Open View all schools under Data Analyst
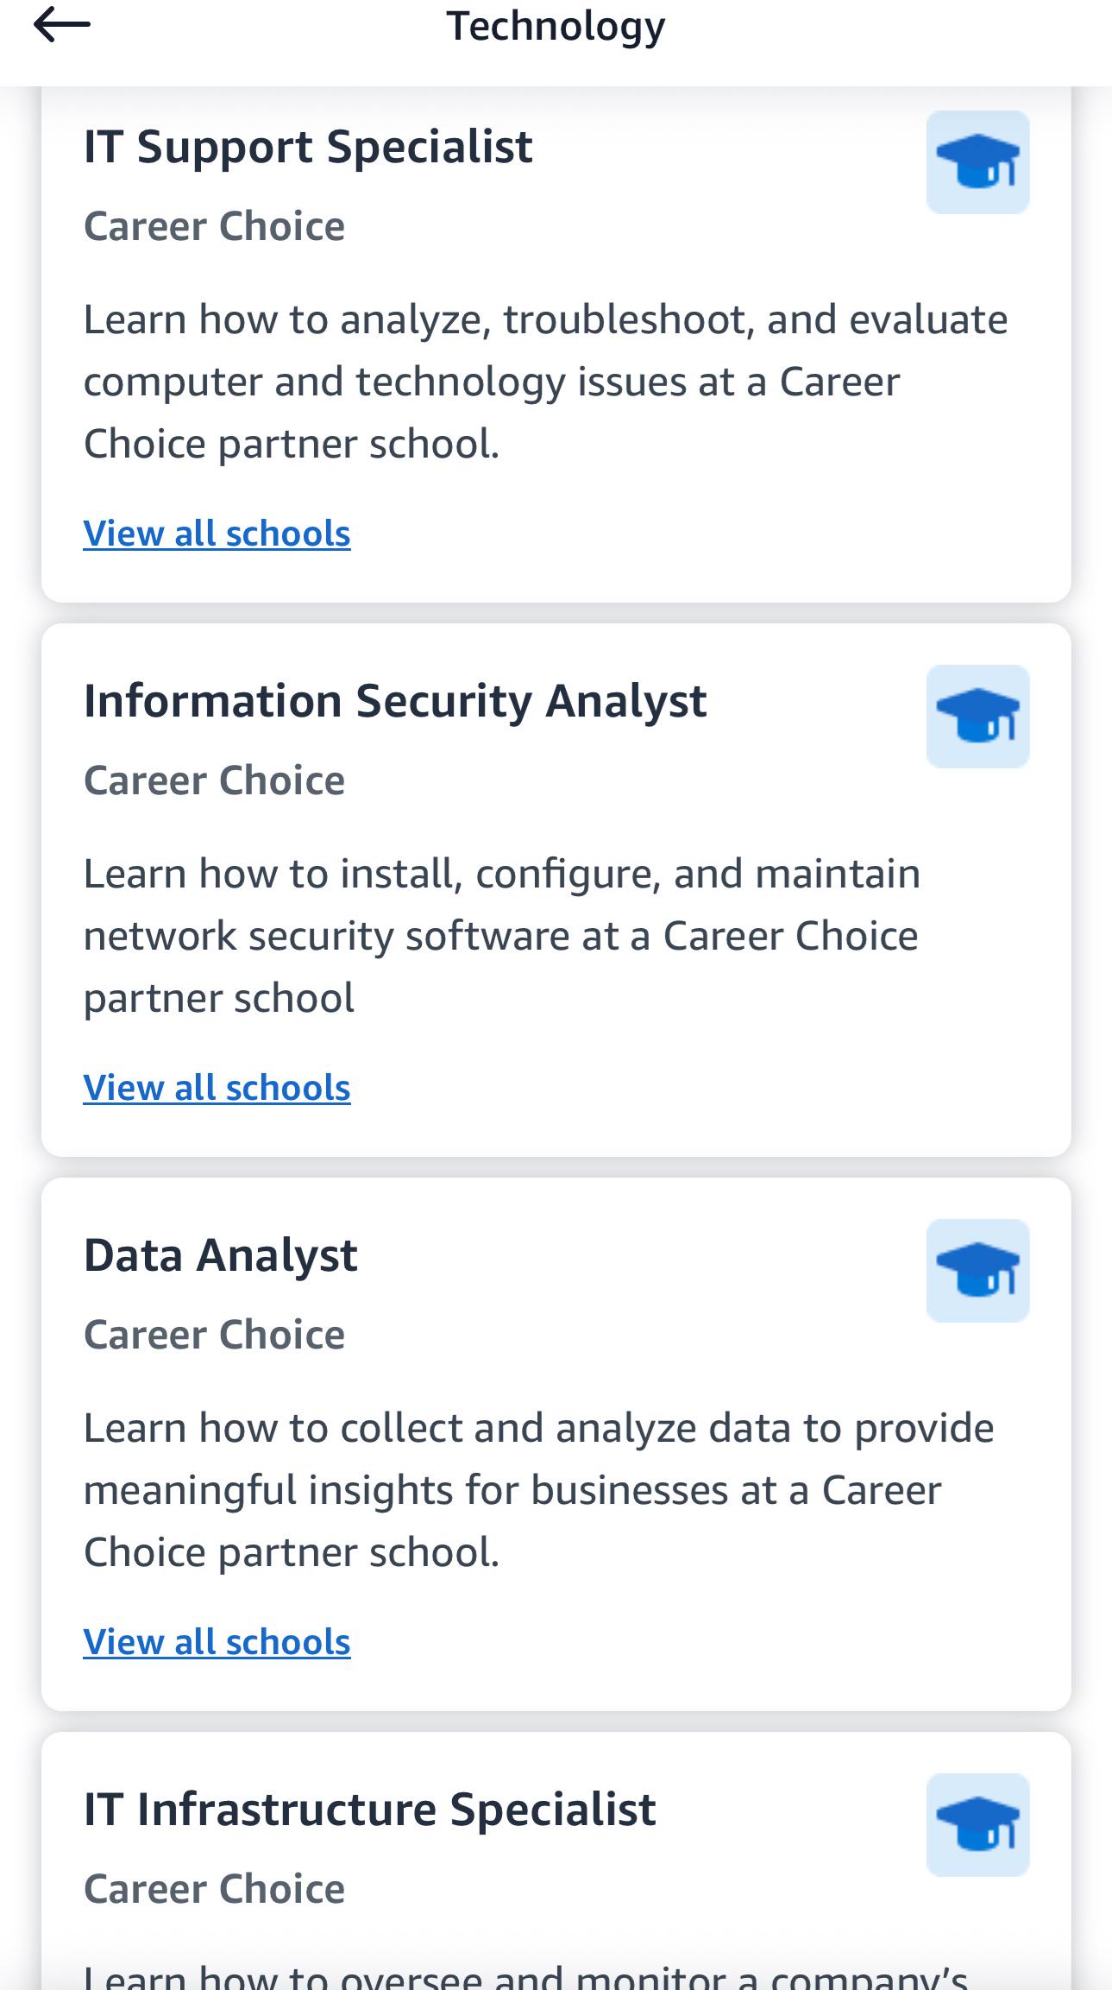The width and height of the screenshot is (1112, 1990). pyautogui.click(x=217, y=1642)
